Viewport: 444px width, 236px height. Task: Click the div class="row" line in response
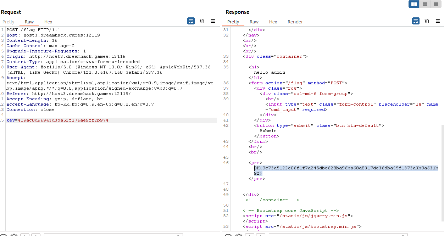278,88
